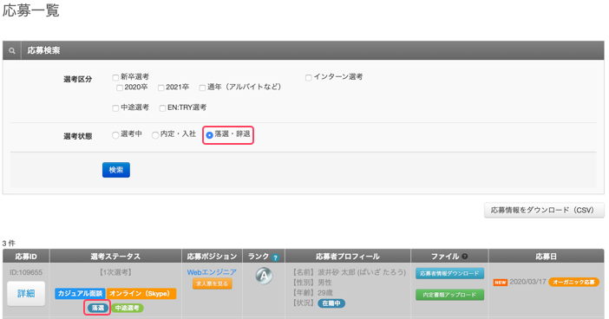Click the オーガニック応募 badge

coord(573,282)
